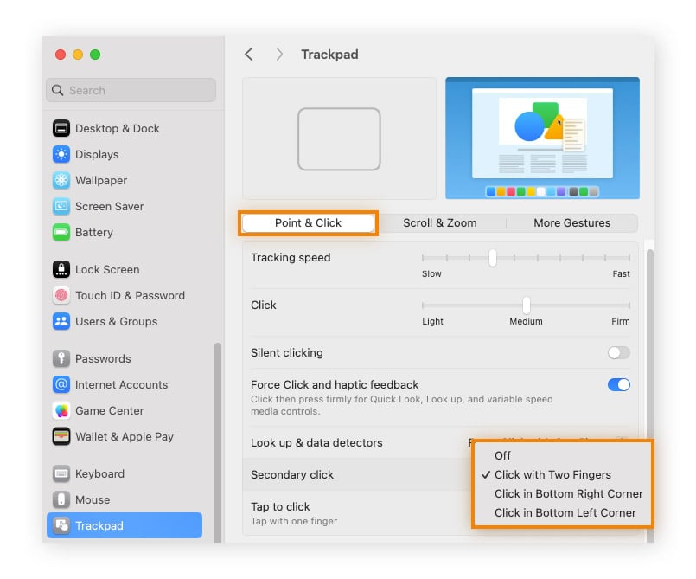Select the Keyboard icon in sidebar
This screenshot has width=696, height=579.
click(61, 473)
